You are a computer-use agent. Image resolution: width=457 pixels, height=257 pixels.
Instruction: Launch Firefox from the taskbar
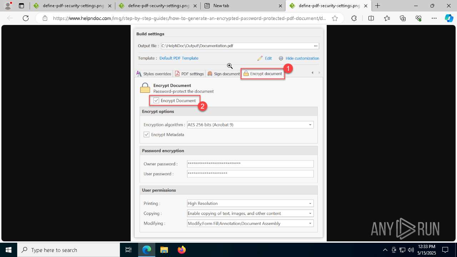point(181,250)
